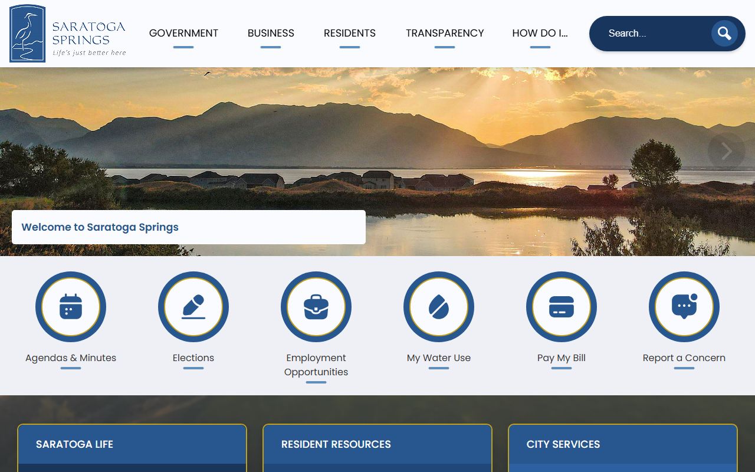Click the Welcome to Saratoga Springs banner
Image resolution: width=755 pixels, height=472 pixels.
click(x=188, y=227)
